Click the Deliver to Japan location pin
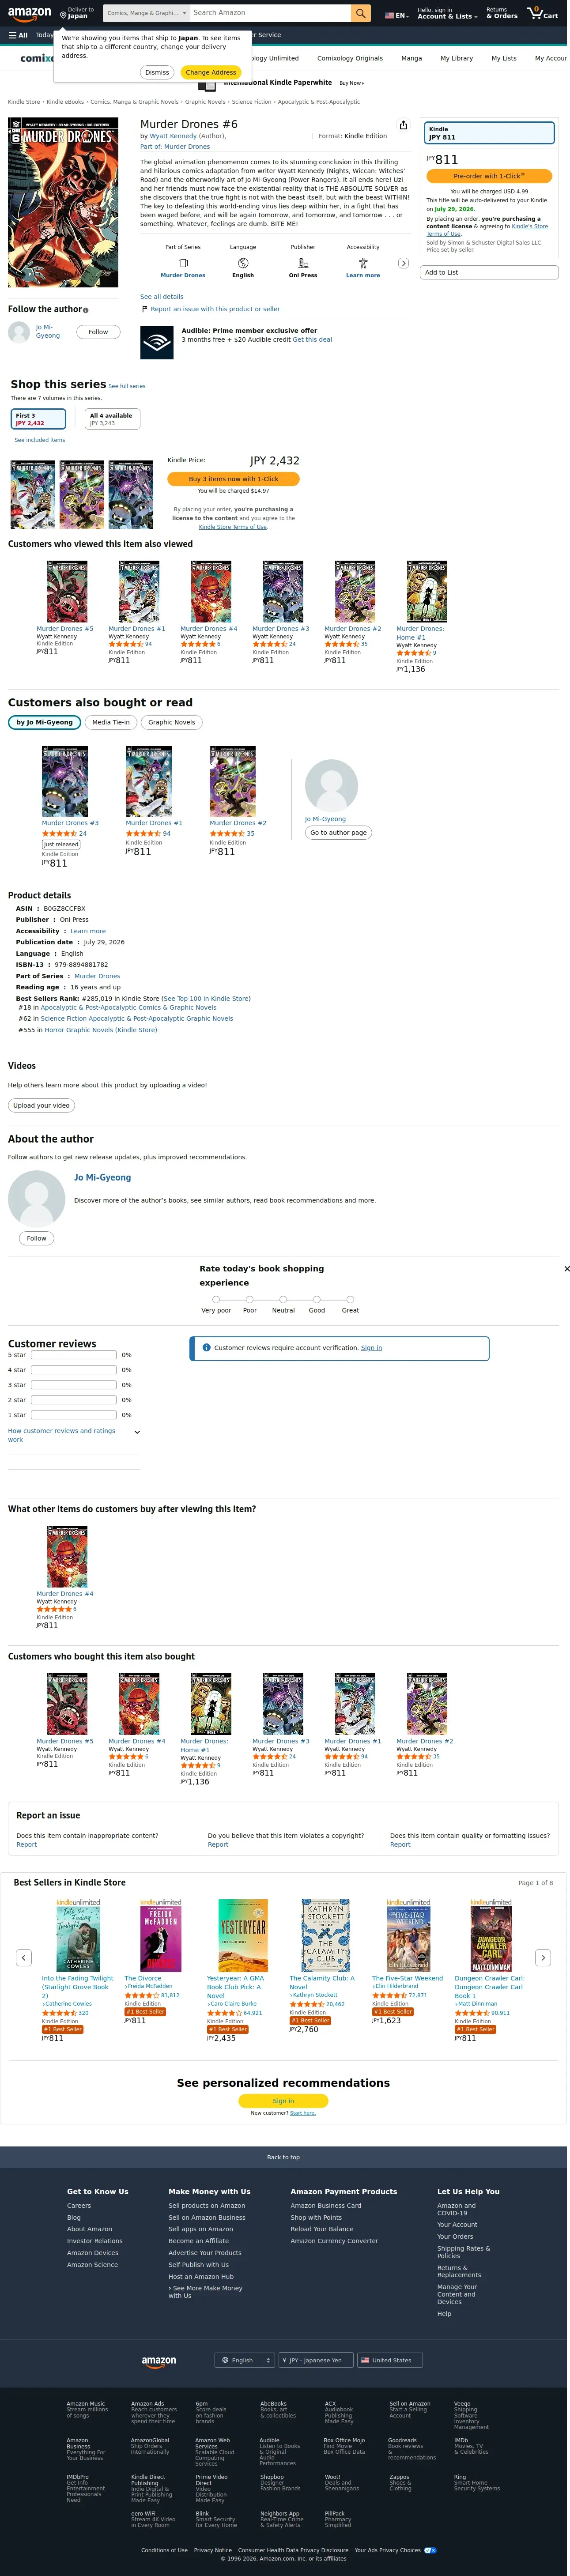 (63, 14)
